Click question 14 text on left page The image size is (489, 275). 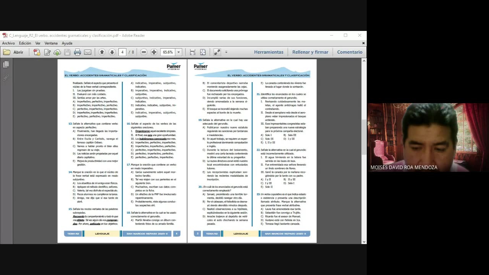pos(93,175)
